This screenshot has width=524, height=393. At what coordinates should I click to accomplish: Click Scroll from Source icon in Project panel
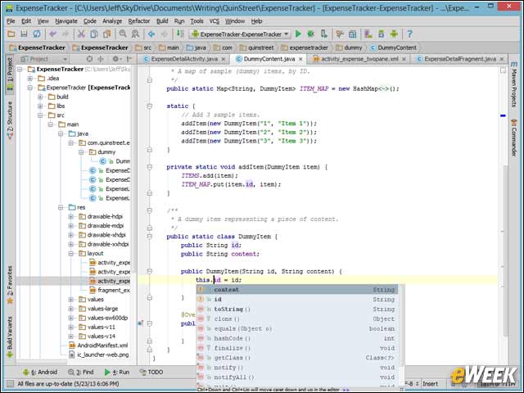[x=89, y=59]
